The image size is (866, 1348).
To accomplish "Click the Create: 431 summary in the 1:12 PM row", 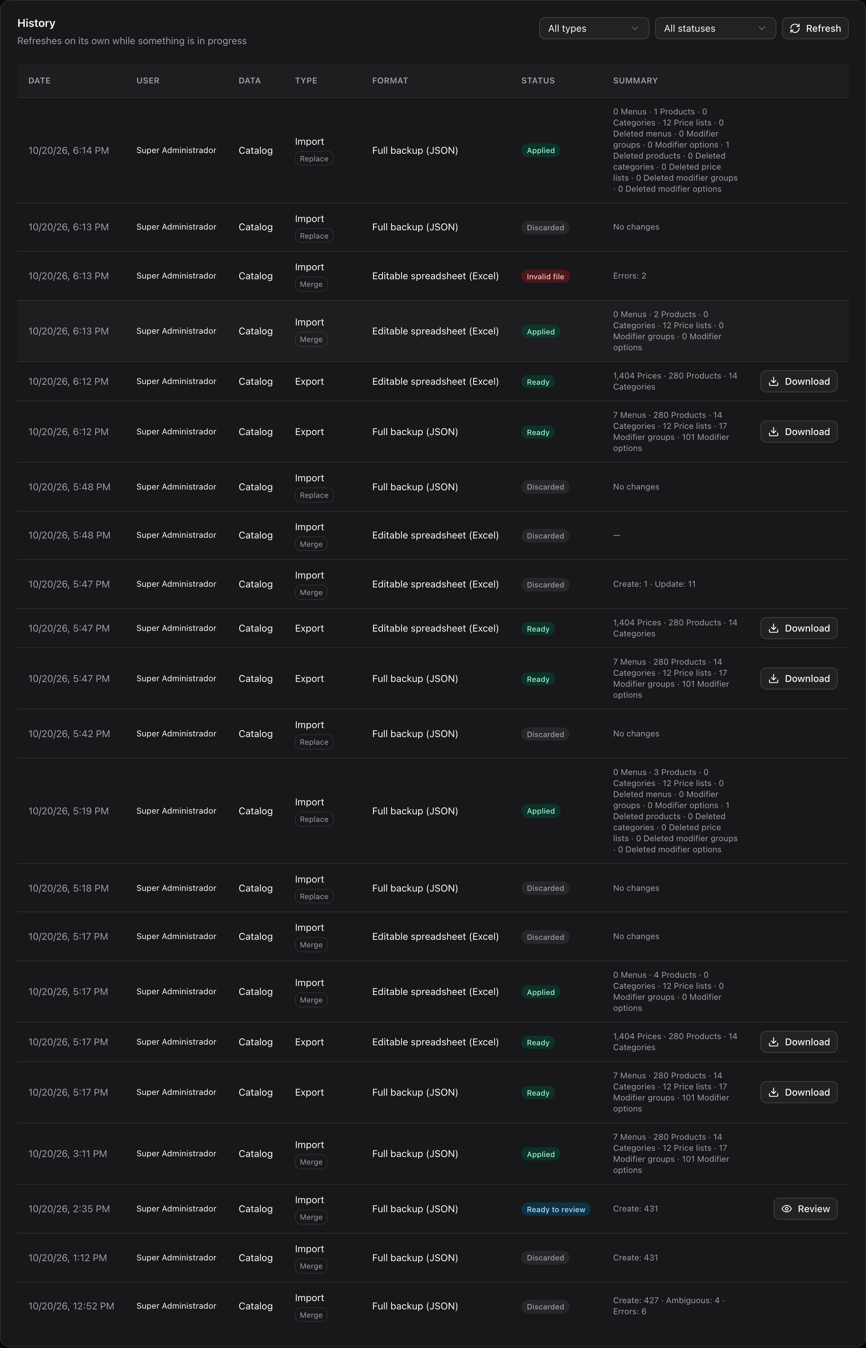I will click(x=635, y=1257).
